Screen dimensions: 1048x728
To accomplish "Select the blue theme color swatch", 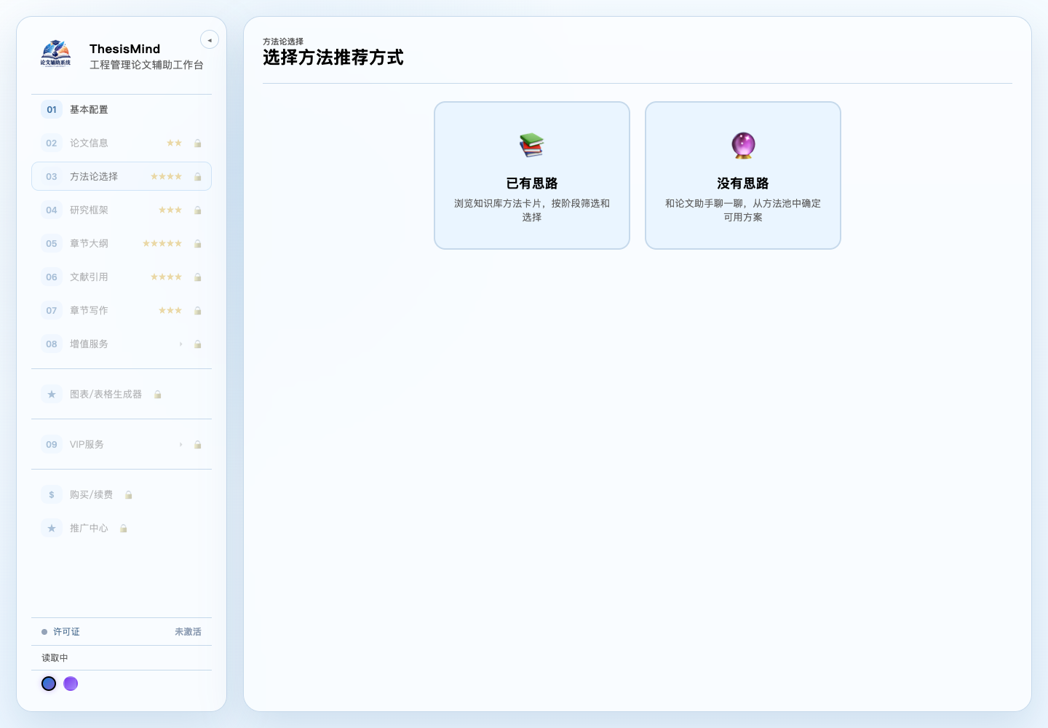I will click(49, 684).
